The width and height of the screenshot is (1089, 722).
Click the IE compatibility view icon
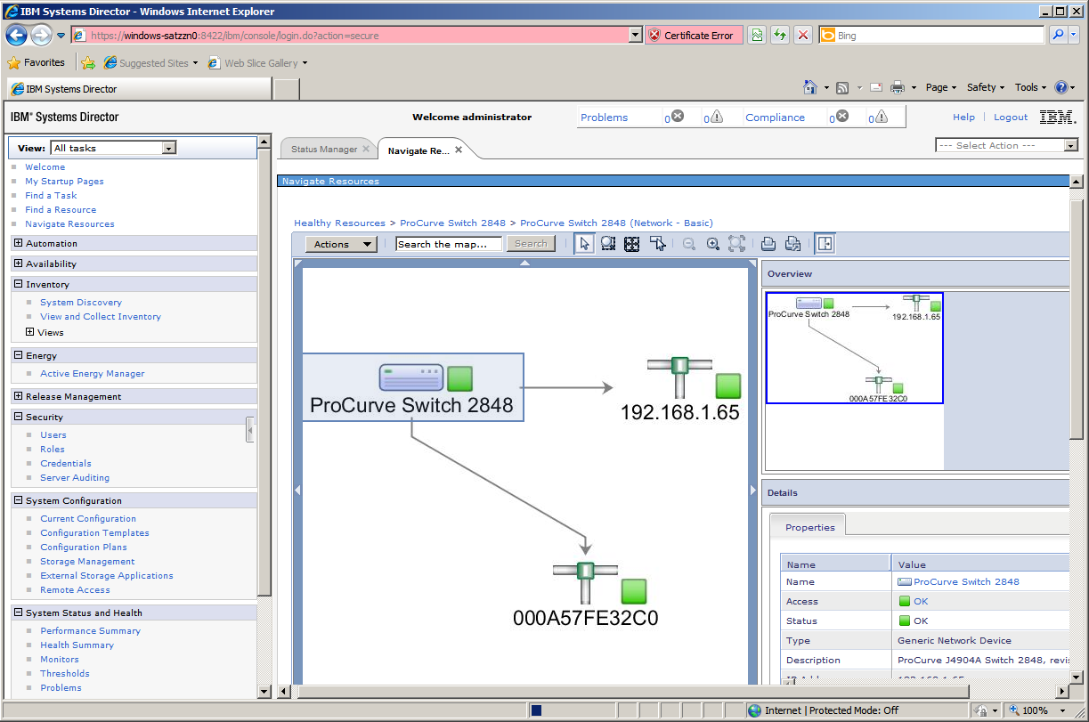click(757, 35)
